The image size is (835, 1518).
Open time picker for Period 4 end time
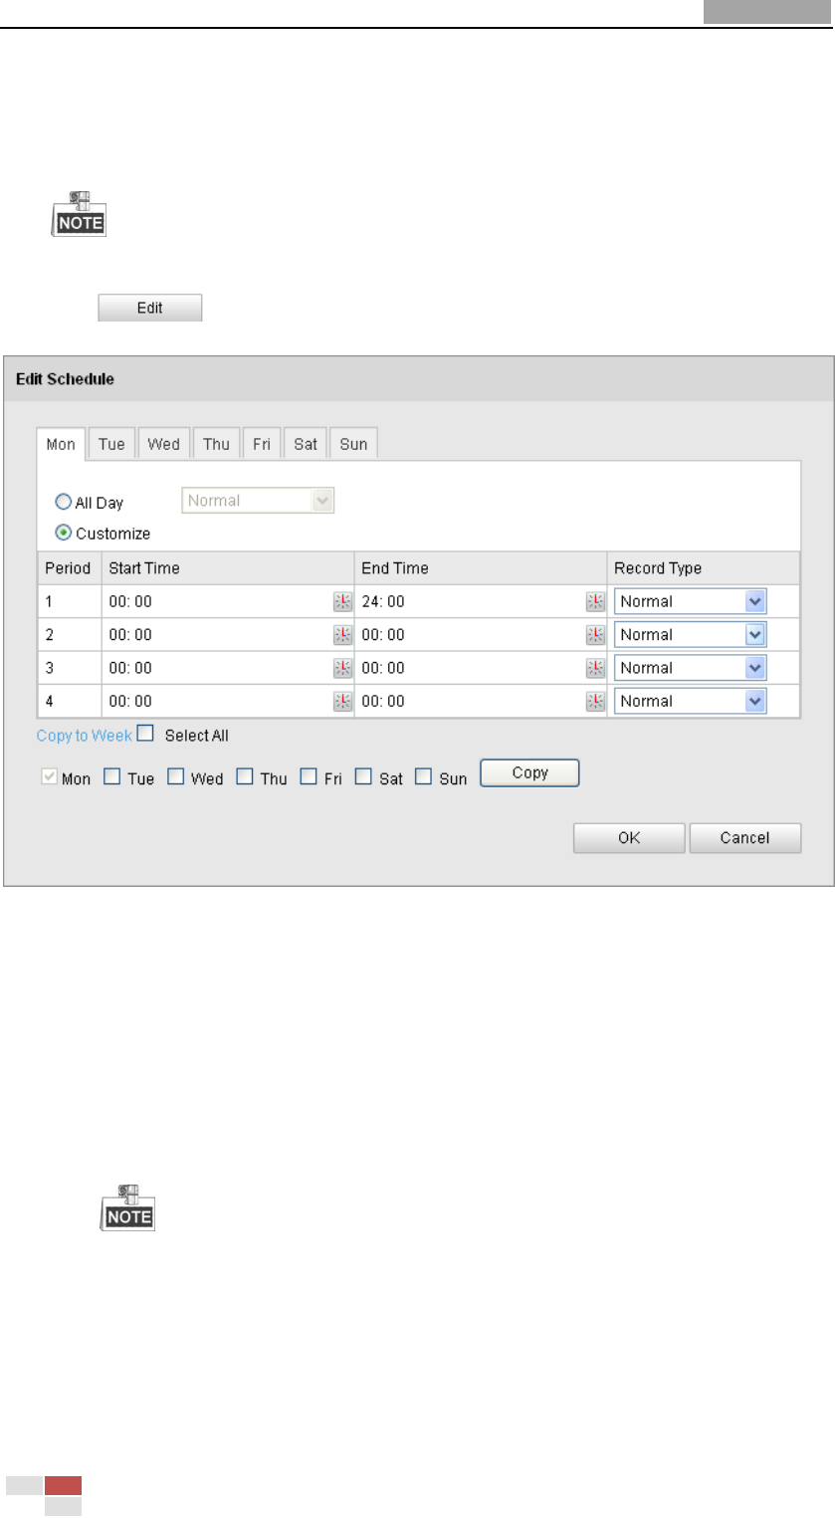pos(595,701)
